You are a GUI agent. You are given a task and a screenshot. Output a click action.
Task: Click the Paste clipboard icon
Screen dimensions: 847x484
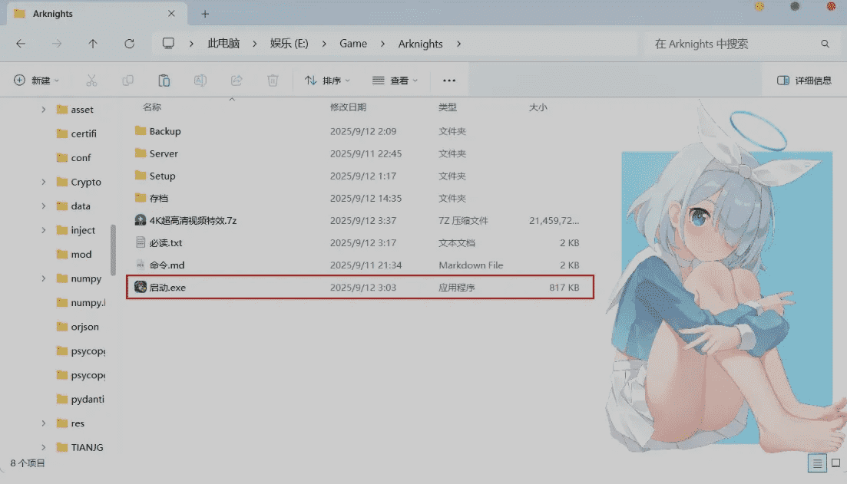coord(164,81)
